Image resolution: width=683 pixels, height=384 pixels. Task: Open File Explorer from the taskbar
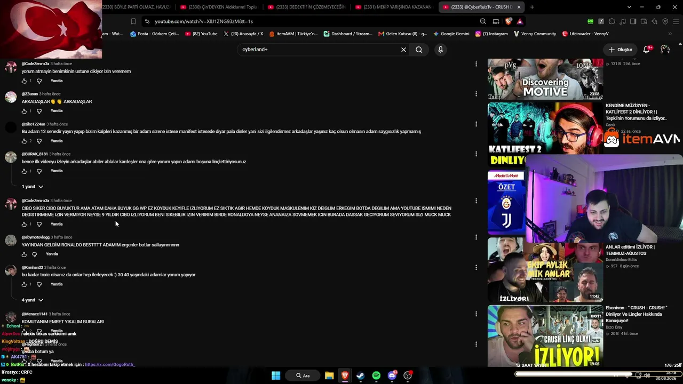[x=329, y=375]
